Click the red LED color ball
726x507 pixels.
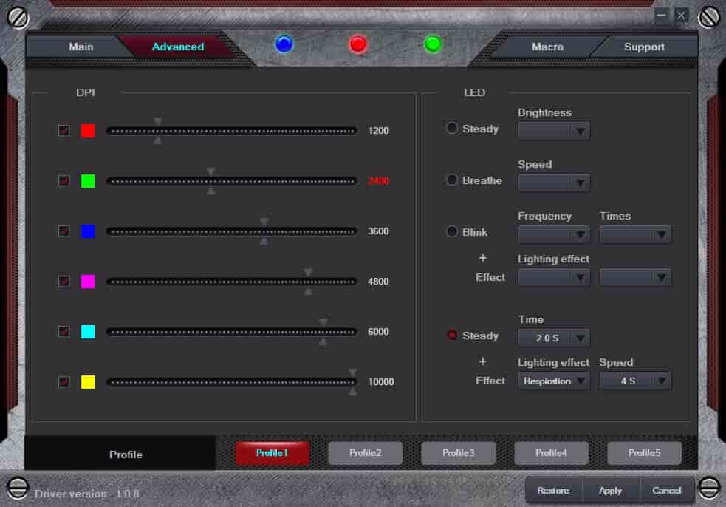click(x=358, y=44)
